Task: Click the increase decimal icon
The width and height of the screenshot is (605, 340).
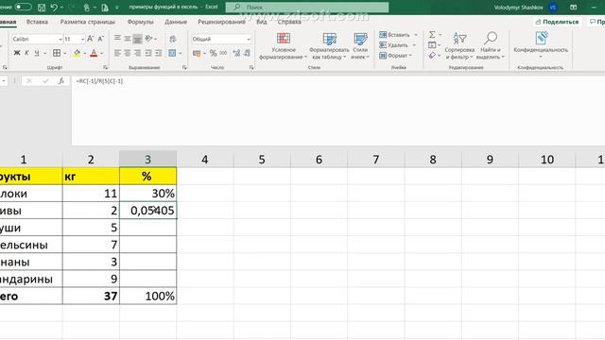Action: [236, 53]
